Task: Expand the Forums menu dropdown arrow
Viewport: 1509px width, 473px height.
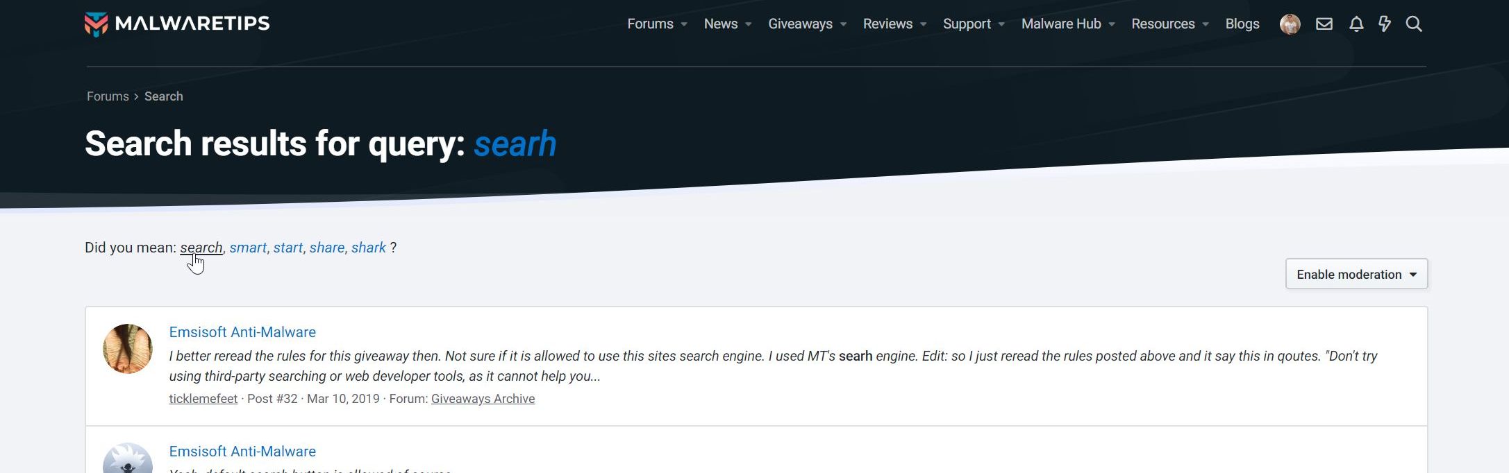Action: [684, 24]
